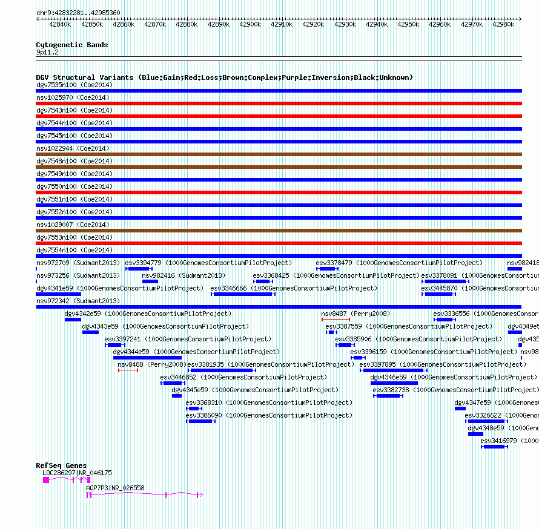The height and width of the screenshot is (529, 539).
Task: Click the esv3397241 variant label
Action: 188,339
